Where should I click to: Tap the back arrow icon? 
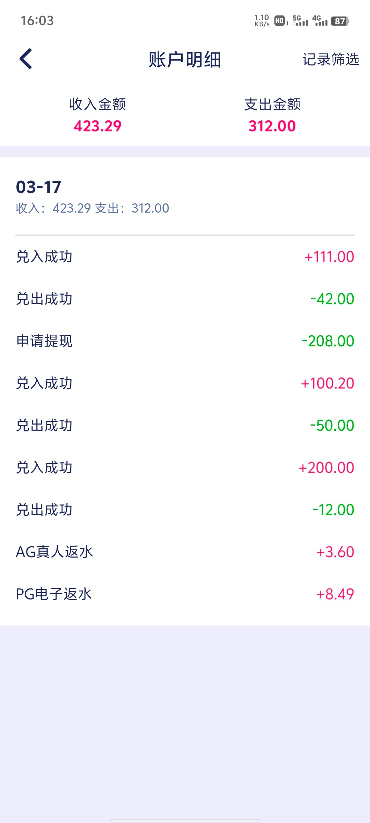[x=26, y=59]
